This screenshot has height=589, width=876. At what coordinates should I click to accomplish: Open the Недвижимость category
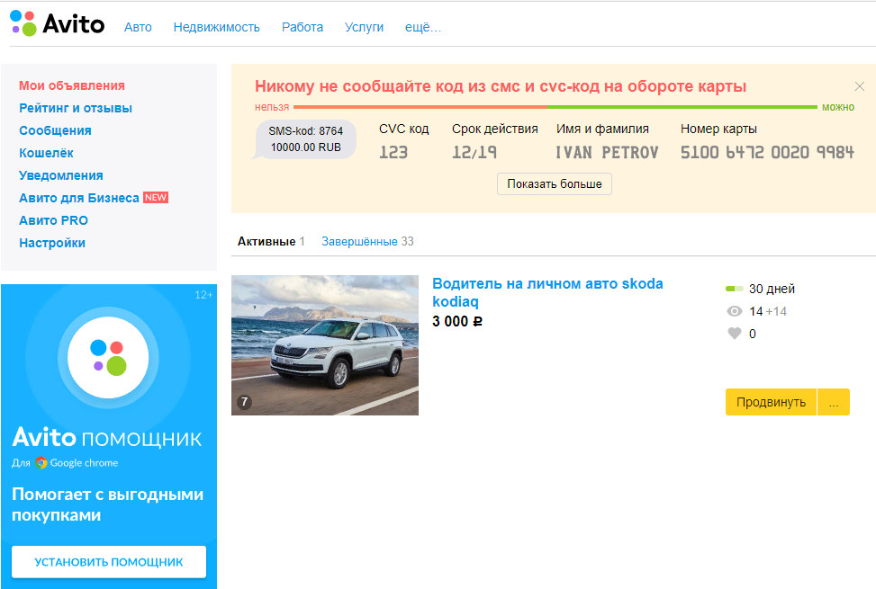pos(216,27)
